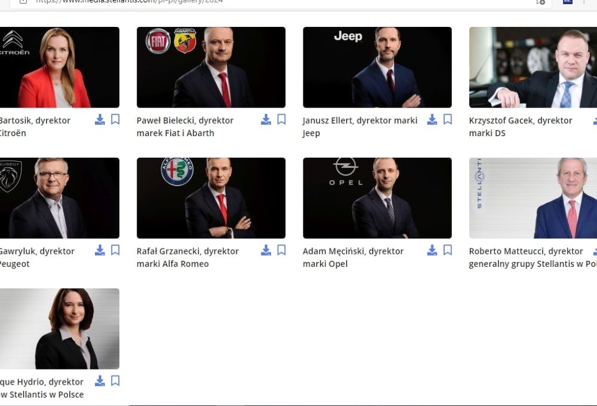This screenshot has height=406, width=597.
Task: Open the Jeep brand director thumbnail
Action: tap(377, 67)
